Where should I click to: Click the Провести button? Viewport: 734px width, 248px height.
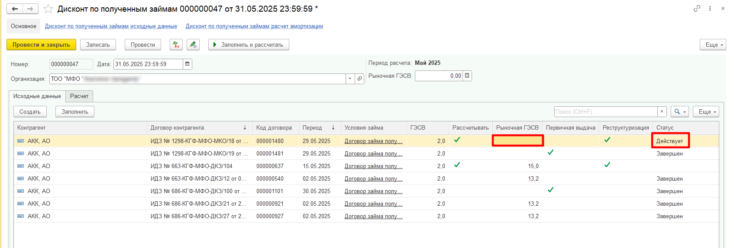point(143,45)
